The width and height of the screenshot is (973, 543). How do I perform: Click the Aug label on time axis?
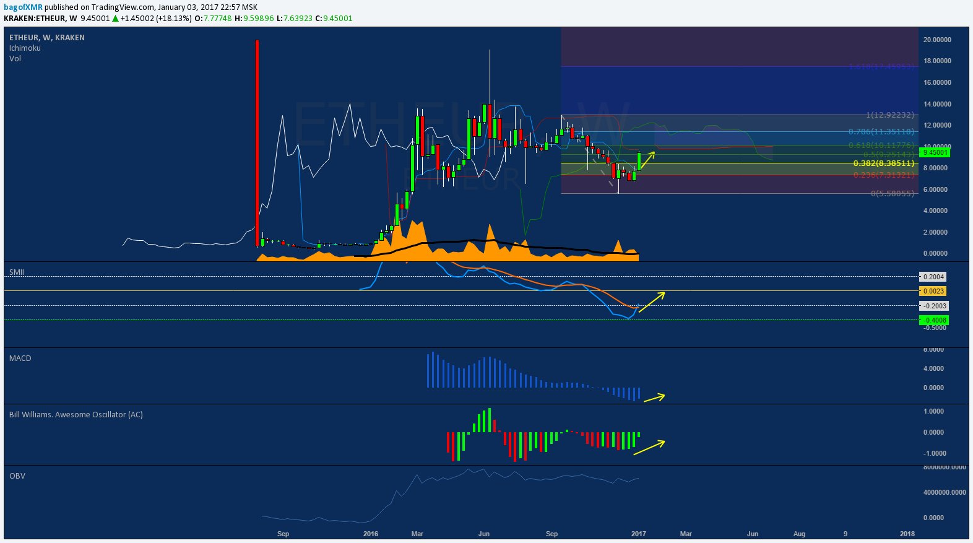(800, 534)
